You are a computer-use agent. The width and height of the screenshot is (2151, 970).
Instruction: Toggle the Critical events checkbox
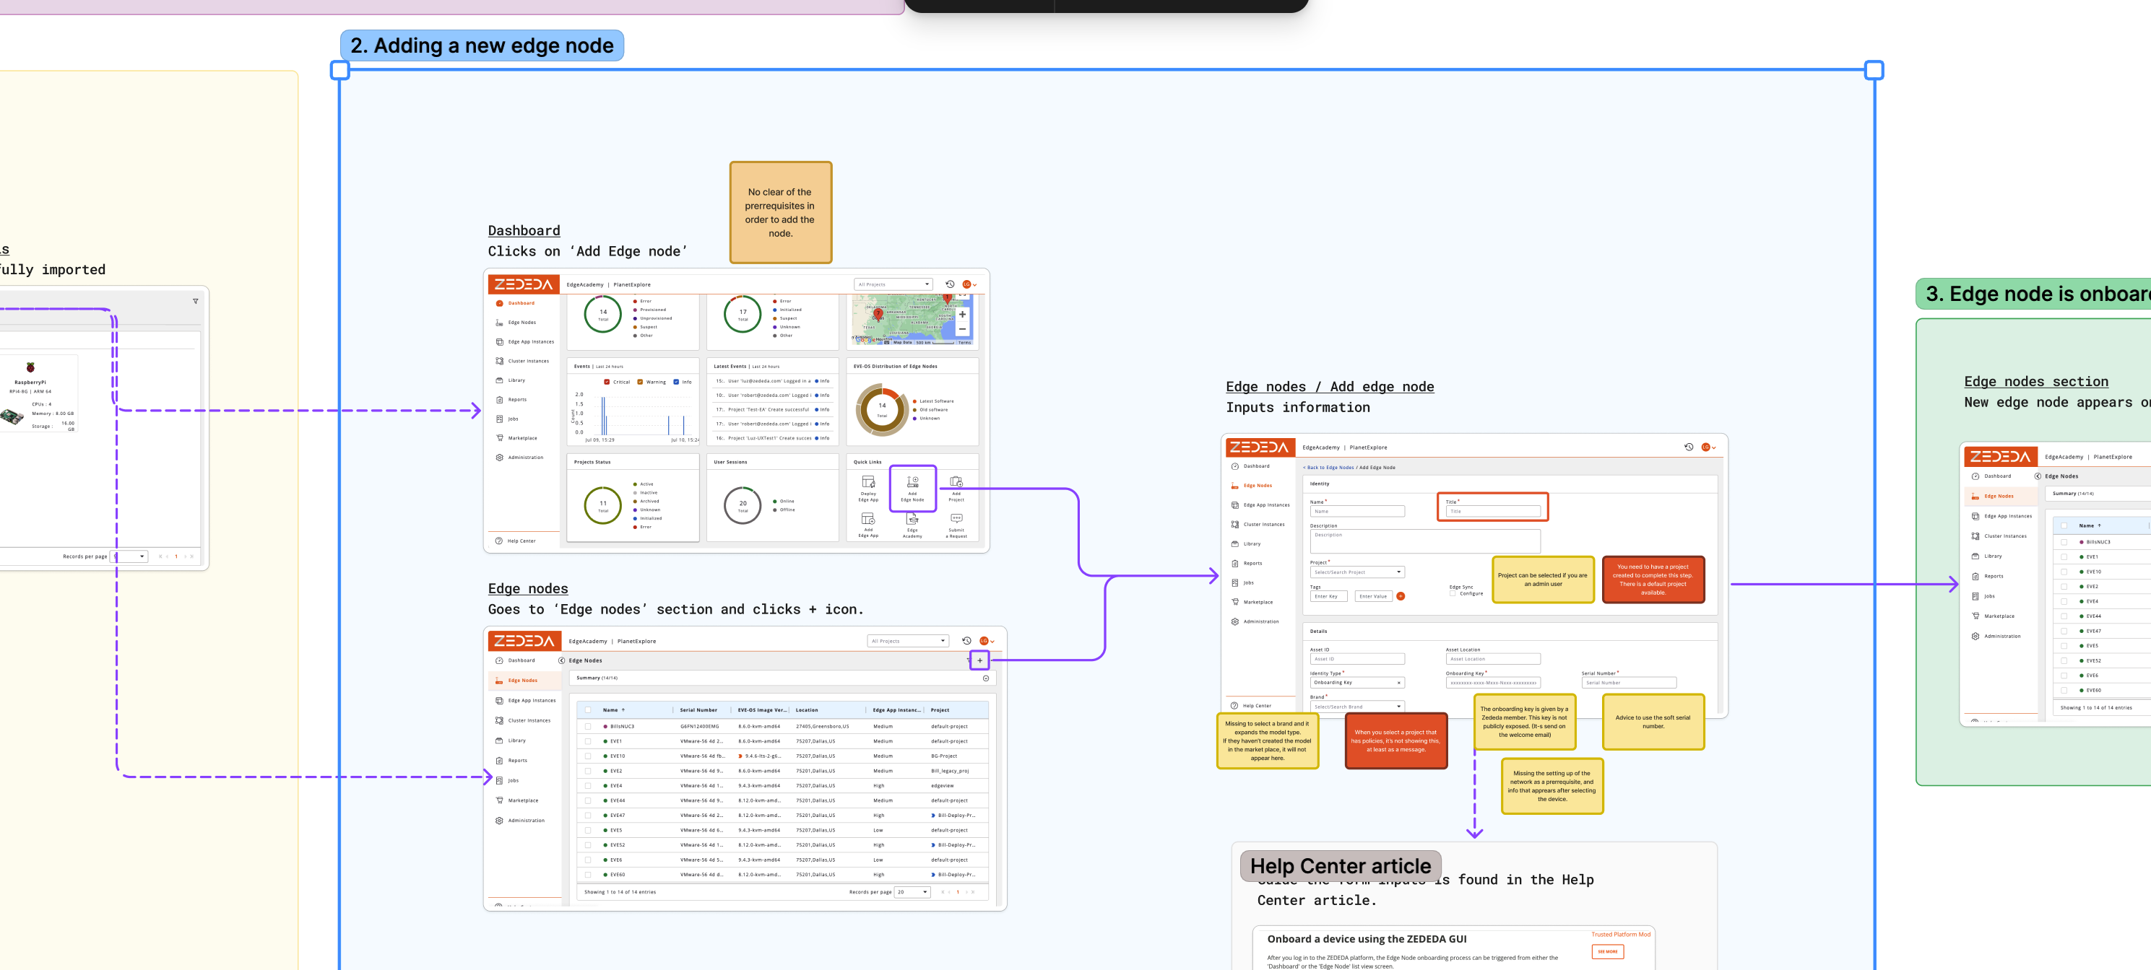pos(607,382)
